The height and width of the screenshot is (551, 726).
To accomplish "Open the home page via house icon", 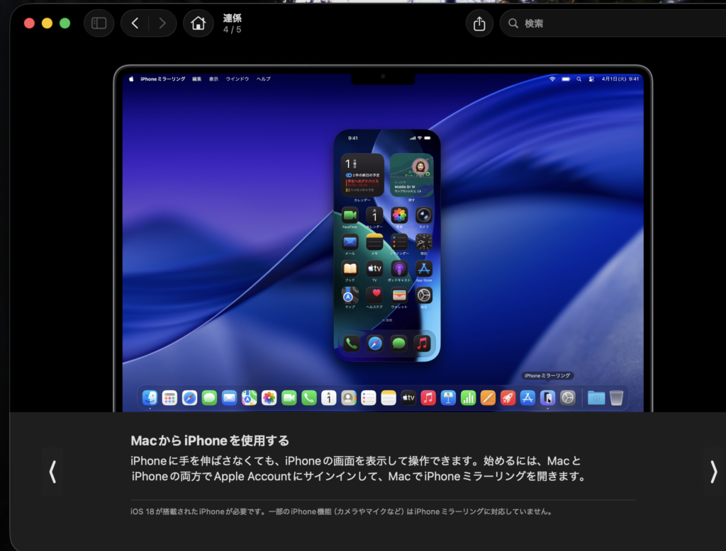I will tap(198, 23).
